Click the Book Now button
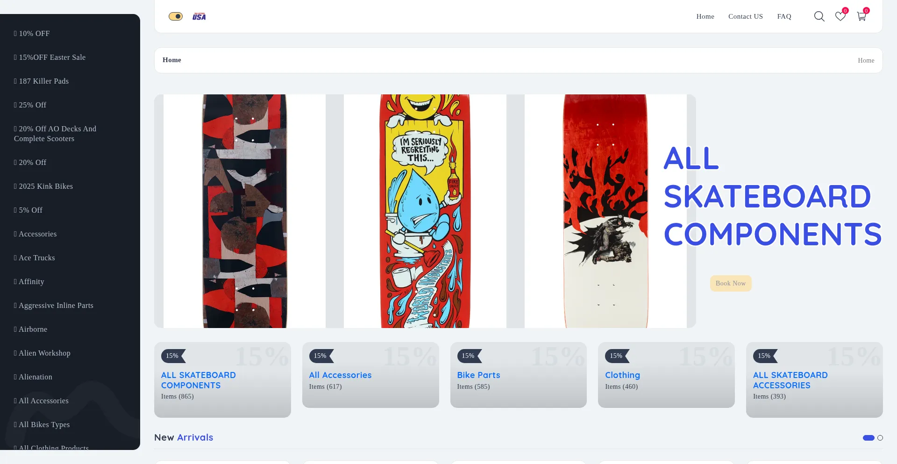897x464 pixels. click(x=731, y=283)
